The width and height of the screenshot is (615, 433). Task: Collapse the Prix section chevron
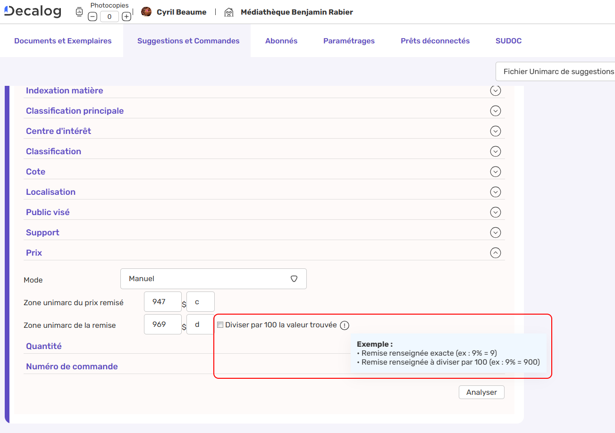point(496,253)
